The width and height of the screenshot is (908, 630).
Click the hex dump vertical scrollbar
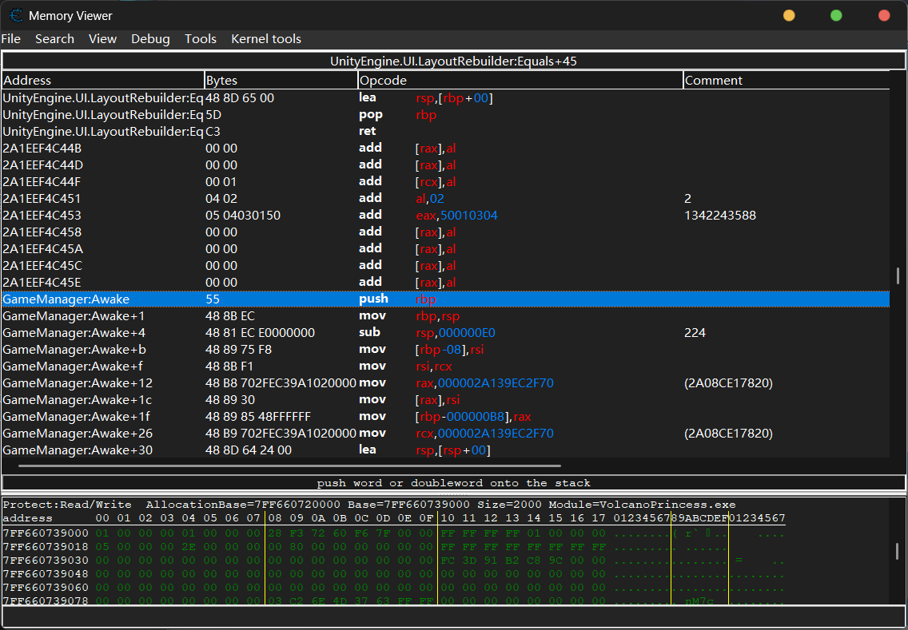click(x=898, y=551)
